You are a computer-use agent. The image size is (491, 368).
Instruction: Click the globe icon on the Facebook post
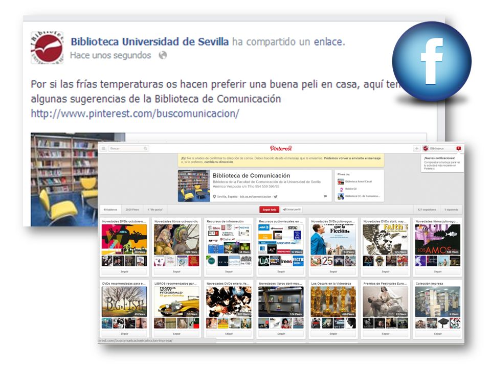tap(163, 55)
